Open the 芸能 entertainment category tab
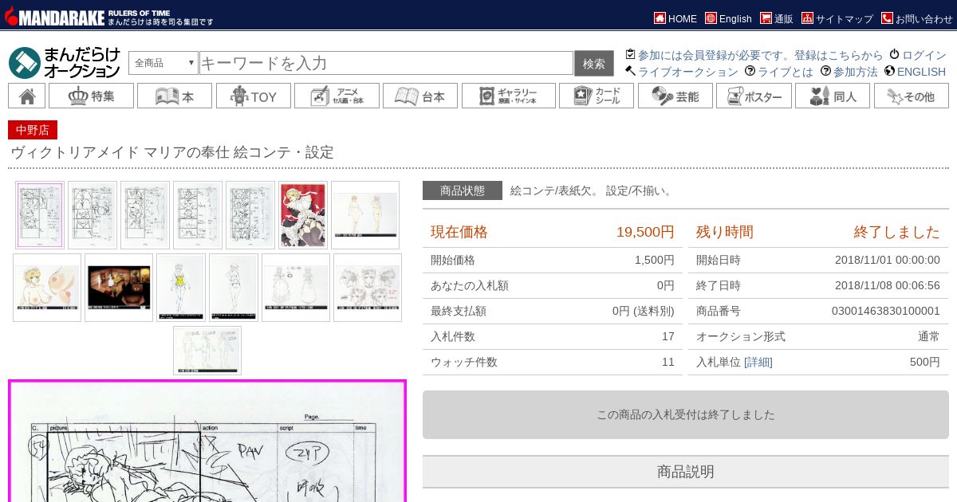 675,96
